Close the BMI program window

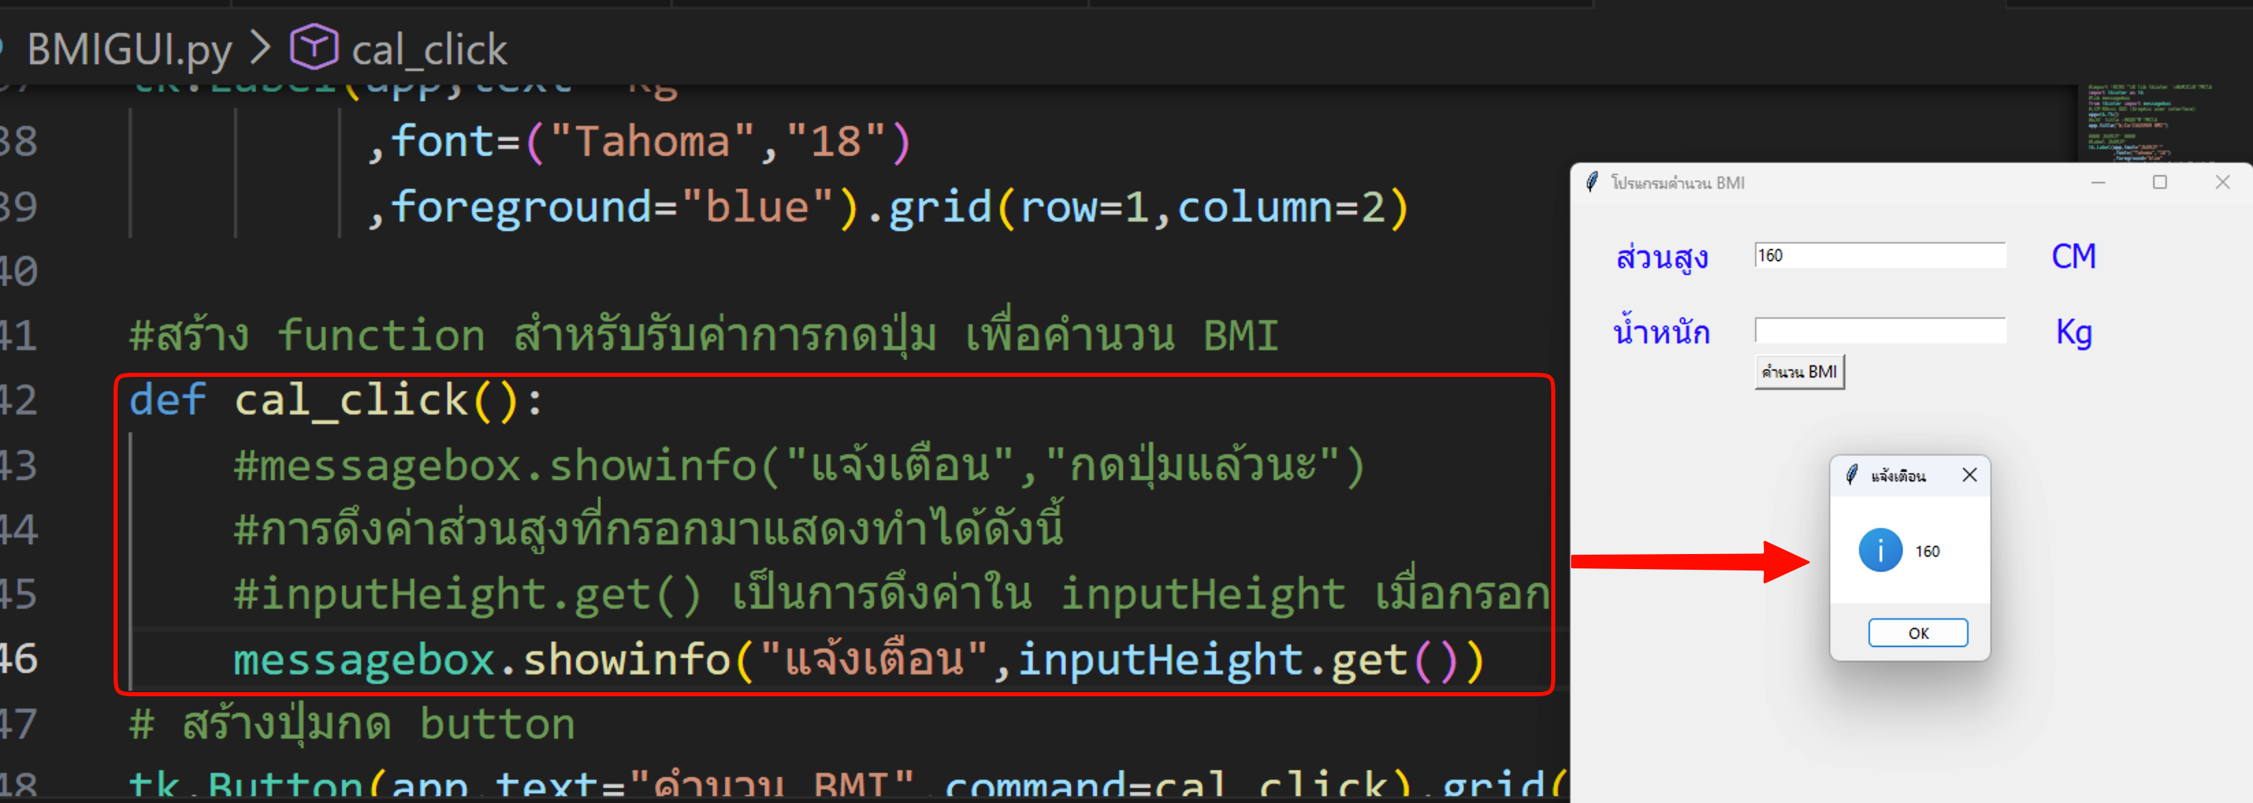[x=2222, y=182]
